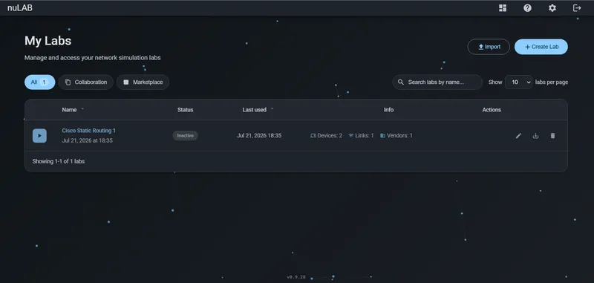Open the labs per page dropdown
This screenshot has width=594, height=283.
coord(518,82)
